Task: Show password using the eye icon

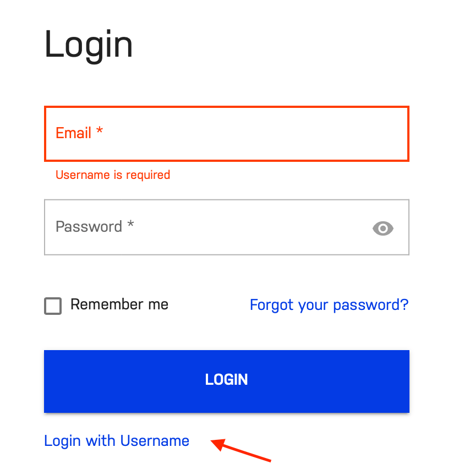Action: (x=382, y=228)
